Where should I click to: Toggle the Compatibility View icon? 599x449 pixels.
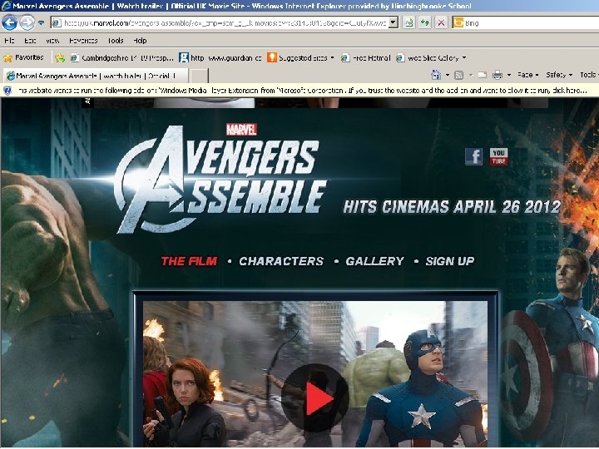click(408, 23)
